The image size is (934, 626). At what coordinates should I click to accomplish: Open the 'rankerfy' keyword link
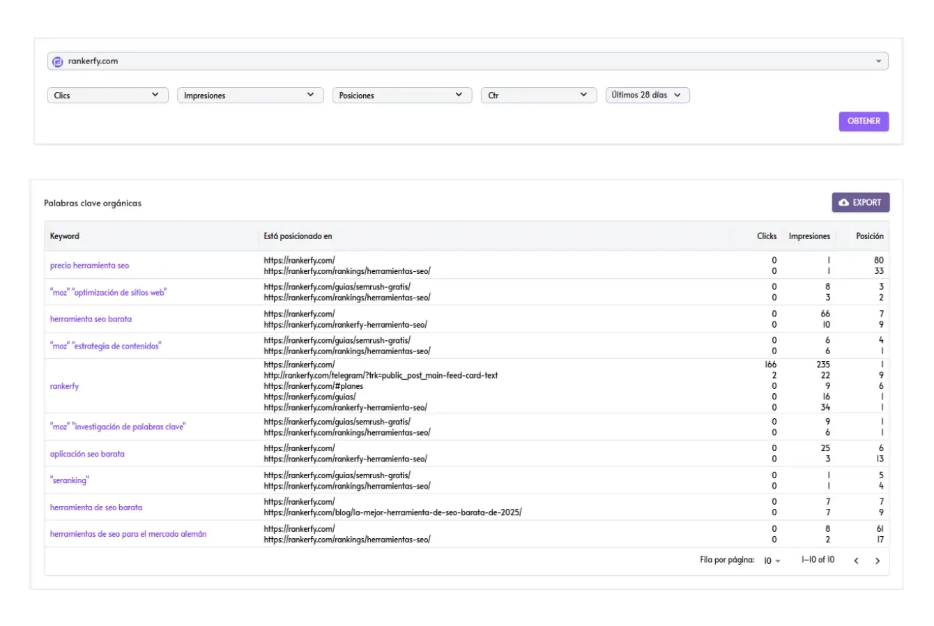[x=64, y=386]
